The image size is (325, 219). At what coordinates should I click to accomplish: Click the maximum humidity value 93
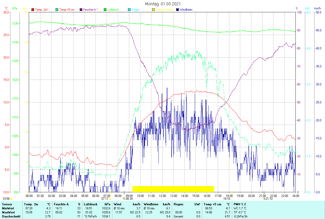coord(79,212)
